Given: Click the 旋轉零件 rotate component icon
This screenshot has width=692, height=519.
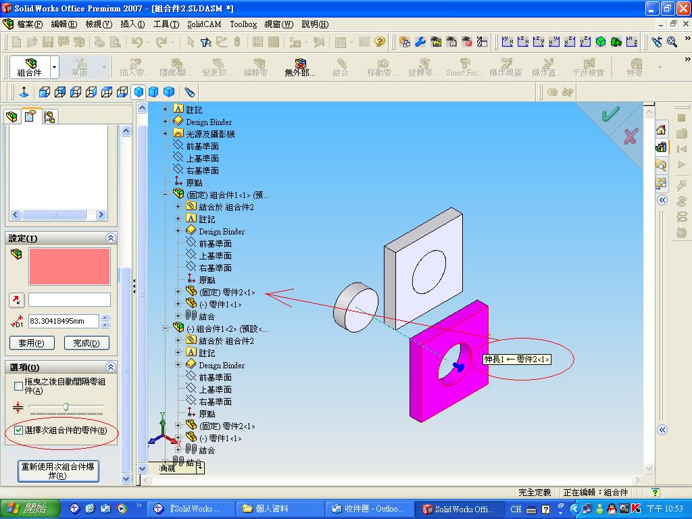Looking at the screenshot, I should (423, 67).
